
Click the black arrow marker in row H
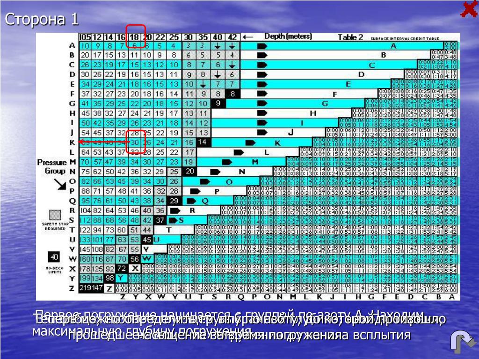click(262, 113)
